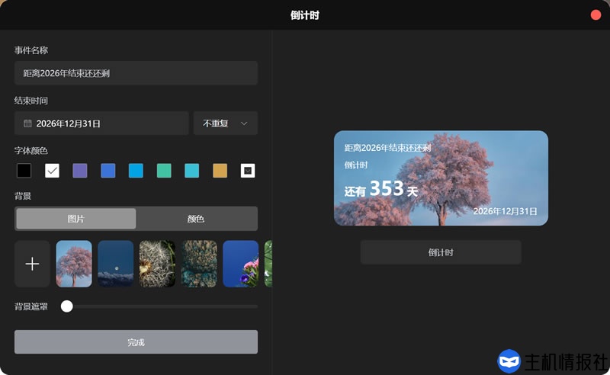Screen dimensions: 610x375
Task: Open the 2026年12月31日 date picker
Action: click(101, 123)
